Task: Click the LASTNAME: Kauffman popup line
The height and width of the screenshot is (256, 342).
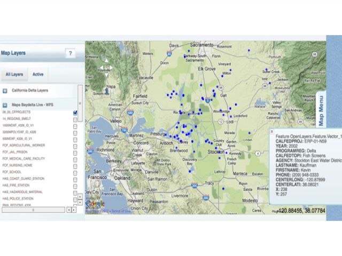Action: pos(296,165)
